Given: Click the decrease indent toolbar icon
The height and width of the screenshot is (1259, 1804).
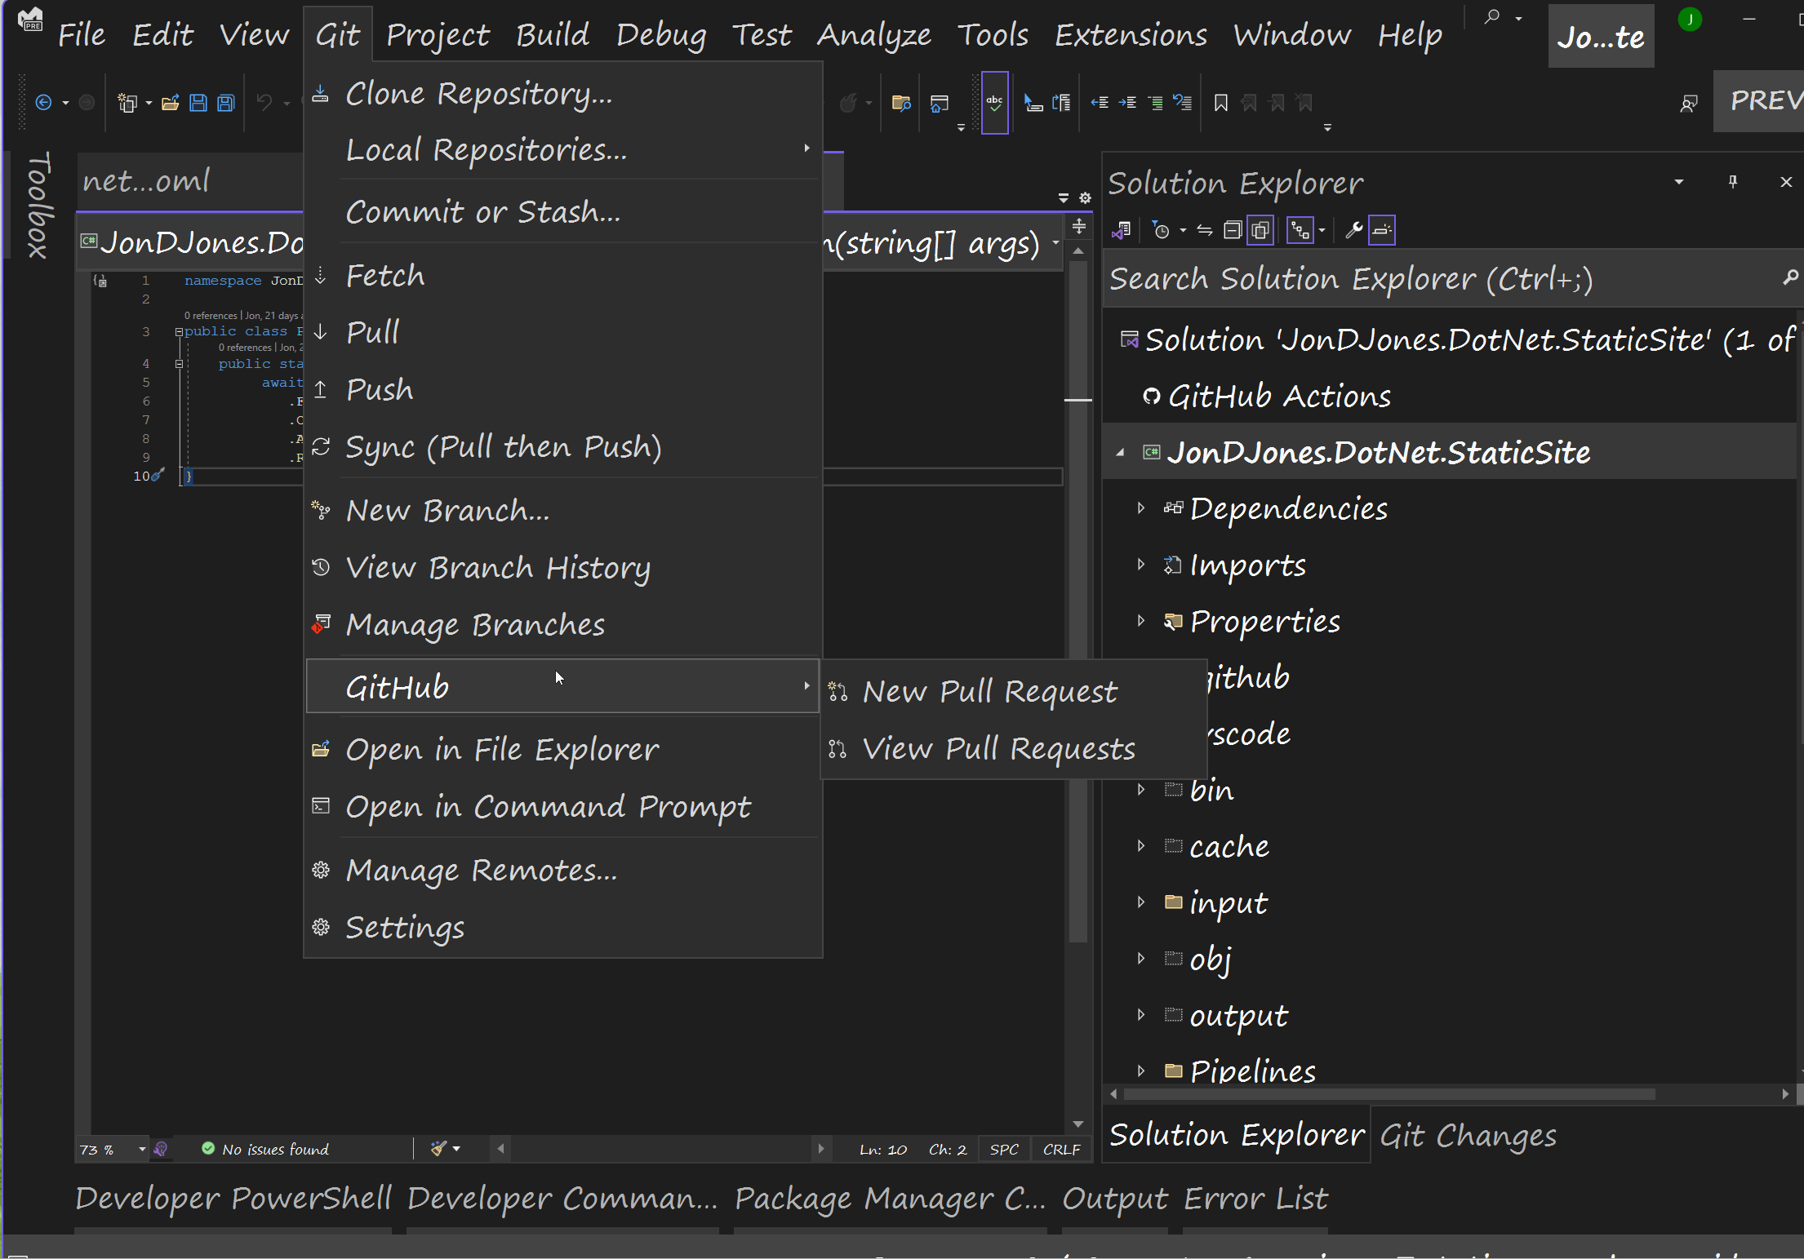Looking at the screenshot, I should pos(1100,103).
